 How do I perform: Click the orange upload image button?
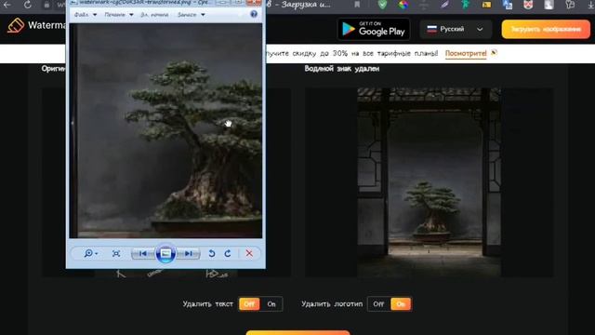point(546,29)
